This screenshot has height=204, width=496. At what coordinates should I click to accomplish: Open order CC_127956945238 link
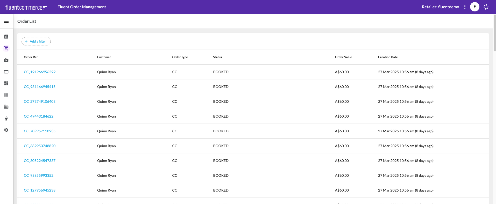[40, 190]
